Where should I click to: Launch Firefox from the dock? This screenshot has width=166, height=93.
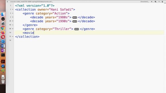(x=3, y=33)
